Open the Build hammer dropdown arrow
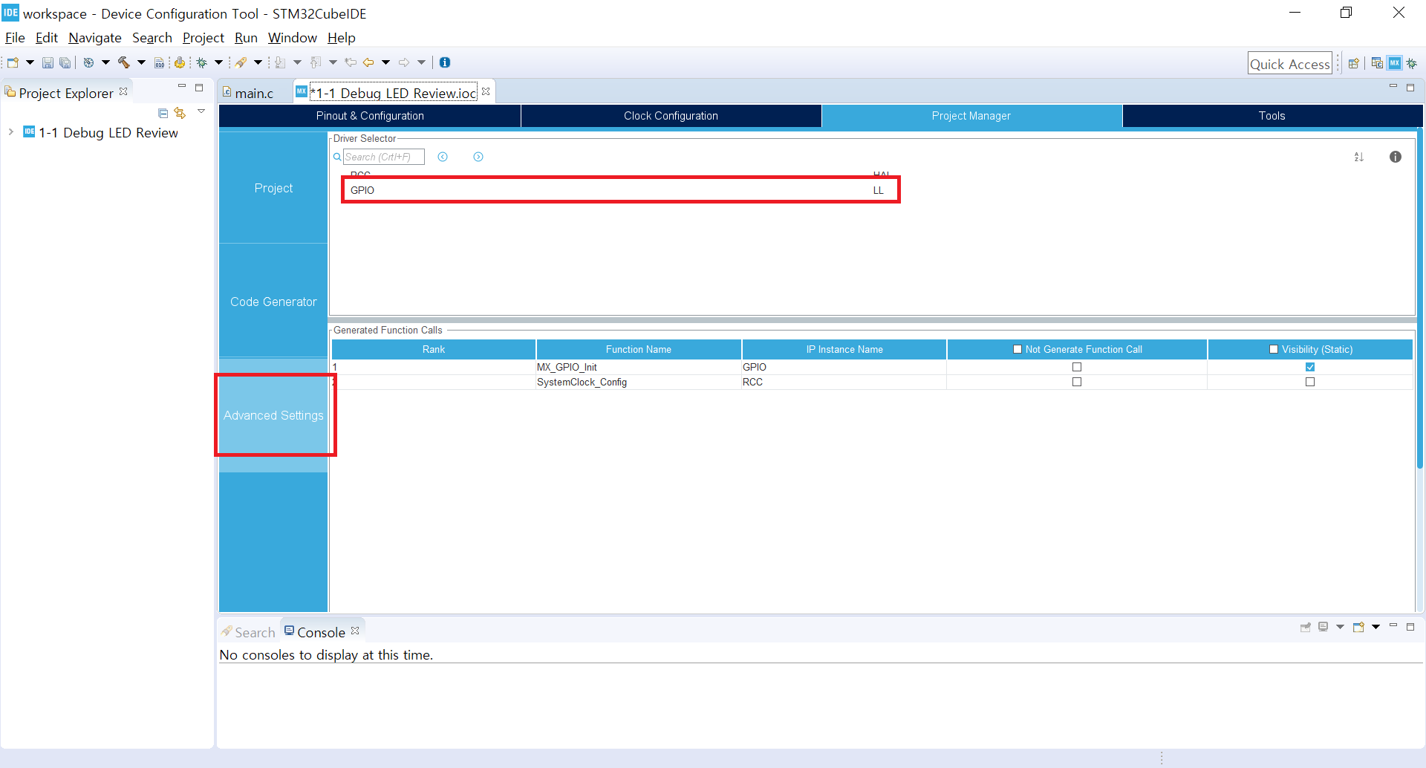 (x=141, y=63)
